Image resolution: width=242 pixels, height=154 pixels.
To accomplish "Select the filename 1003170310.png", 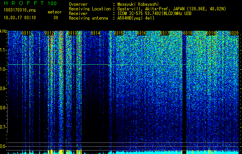I will [20, 10].
